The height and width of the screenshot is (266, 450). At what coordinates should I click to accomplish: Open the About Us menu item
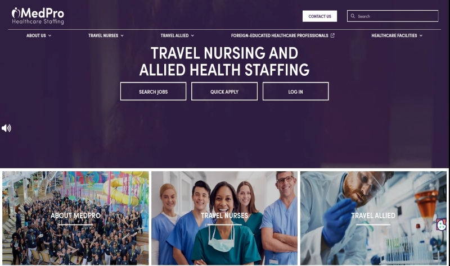(x=36, y=35)
